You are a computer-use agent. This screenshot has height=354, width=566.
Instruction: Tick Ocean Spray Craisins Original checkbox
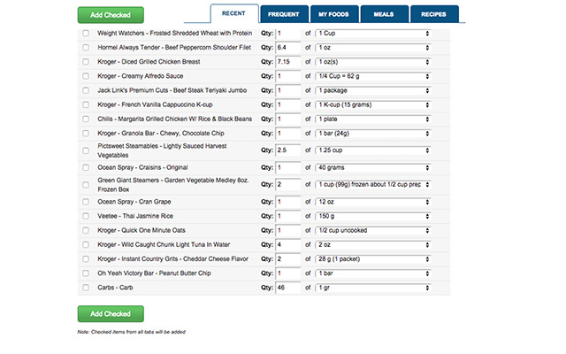(86, 167)
